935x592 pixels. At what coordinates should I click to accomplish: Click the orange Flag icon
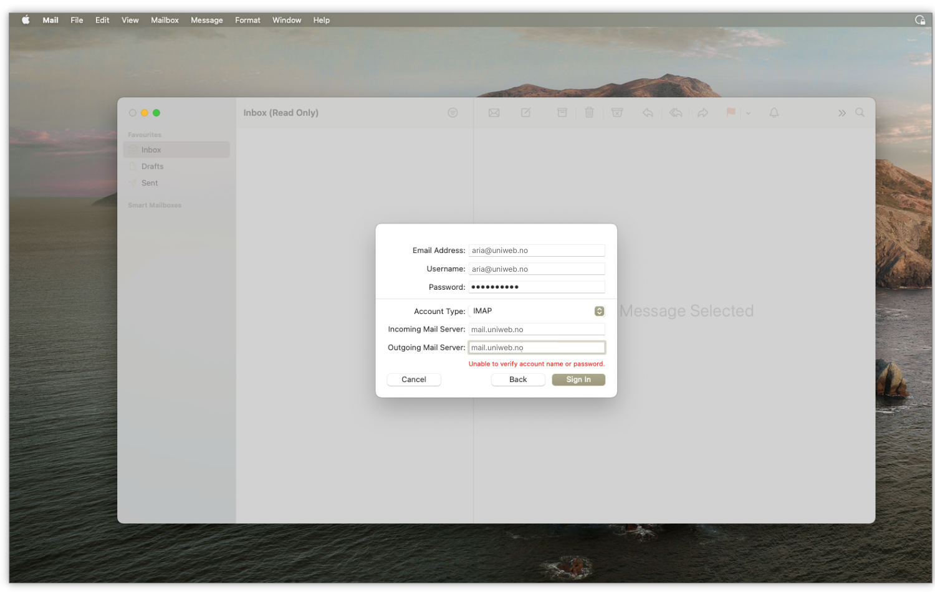click(x=731, y=112)
